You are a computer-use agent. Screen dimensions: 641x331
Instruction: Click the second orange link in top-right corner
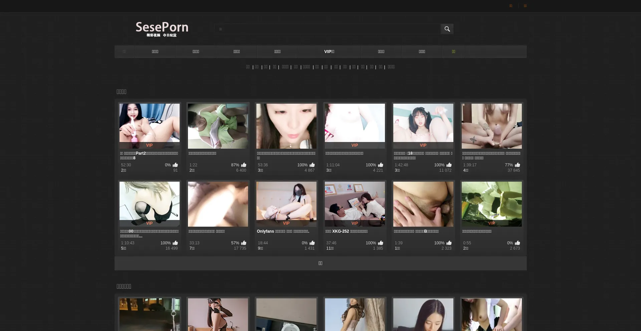click(x=525, y=6)
